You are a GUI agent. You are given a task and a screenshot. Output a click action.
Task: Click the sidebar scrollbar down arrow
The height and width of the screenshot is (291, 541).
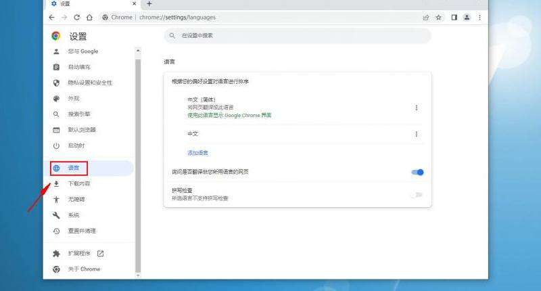[139, 275]
